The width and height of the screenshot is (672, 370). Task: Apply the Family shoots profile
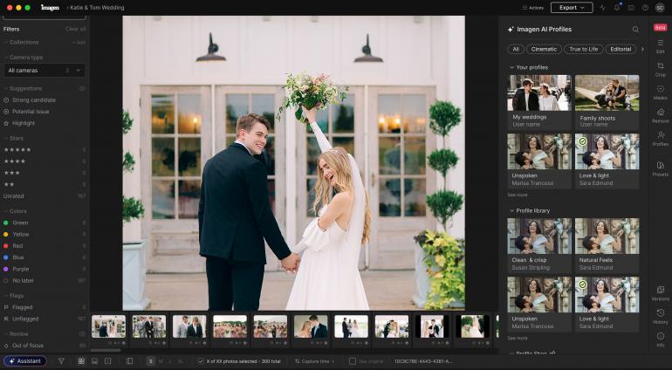[x=607, y=102]
